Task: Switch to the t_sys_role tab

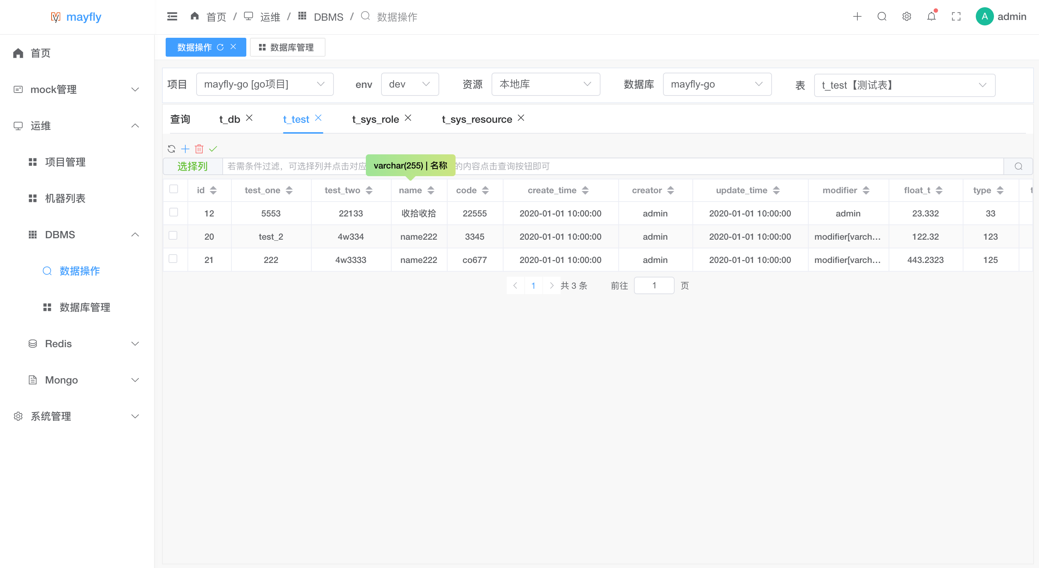Action: click(x=375, y=119)
